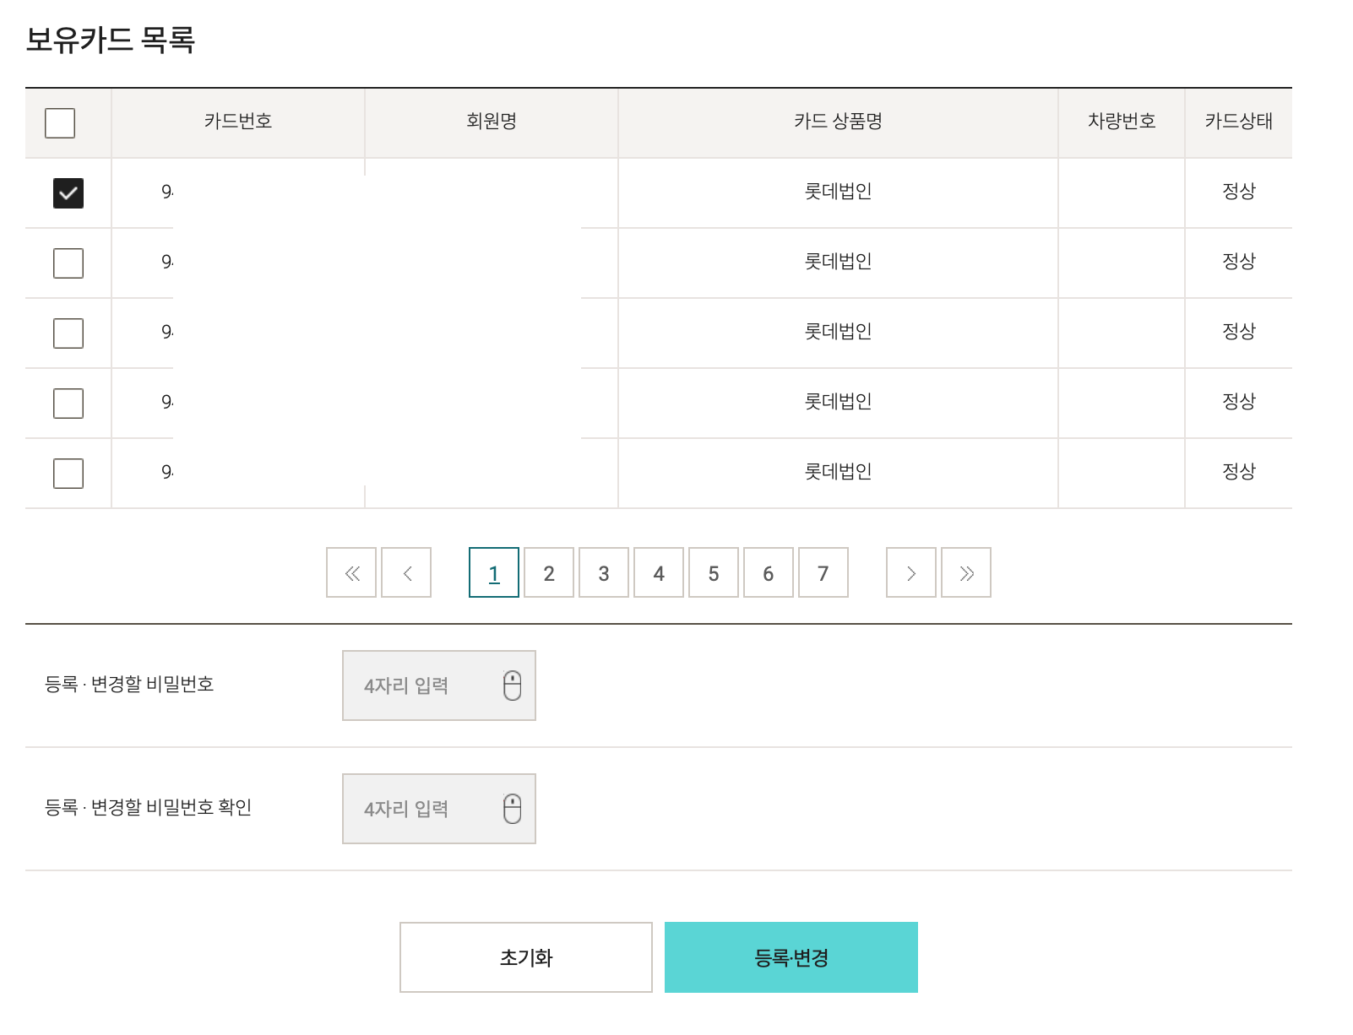The image size is (1353, 1035).
Task: Open page 2 of card list
Action: [x=549, y=573]
